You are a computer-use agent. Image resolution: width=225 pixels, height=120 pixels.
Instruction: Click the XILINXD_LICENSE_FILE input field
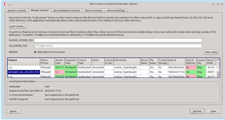(x=118, y=40)
